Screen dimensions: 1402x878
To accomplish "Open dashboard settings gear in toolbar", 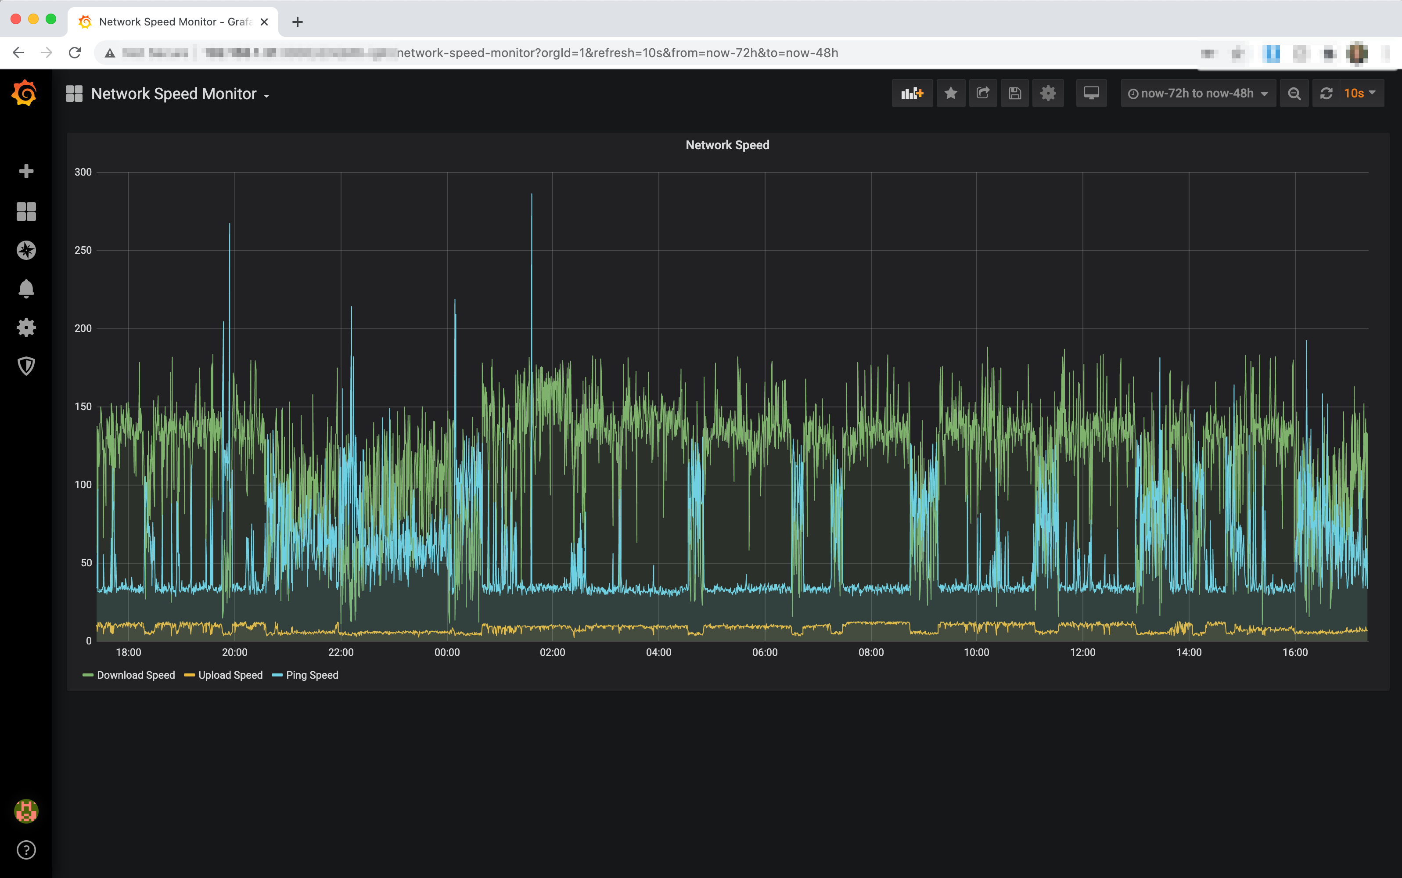I will (x=1048, y=94).
